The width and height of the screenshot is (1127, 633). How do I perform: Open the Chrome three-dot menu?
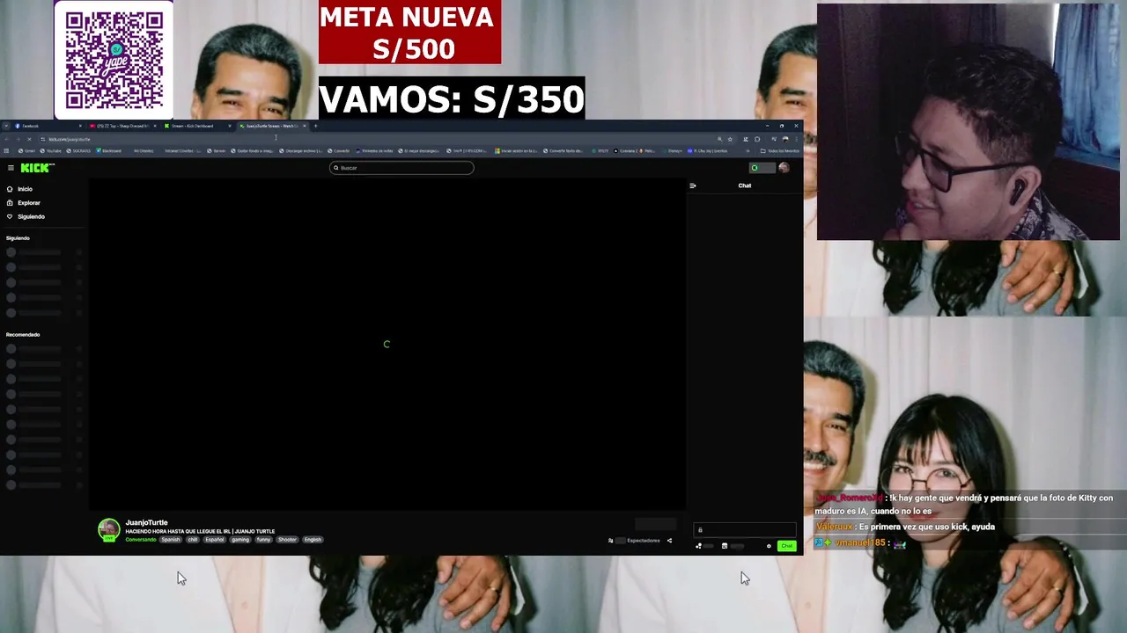tap(796, 139)
